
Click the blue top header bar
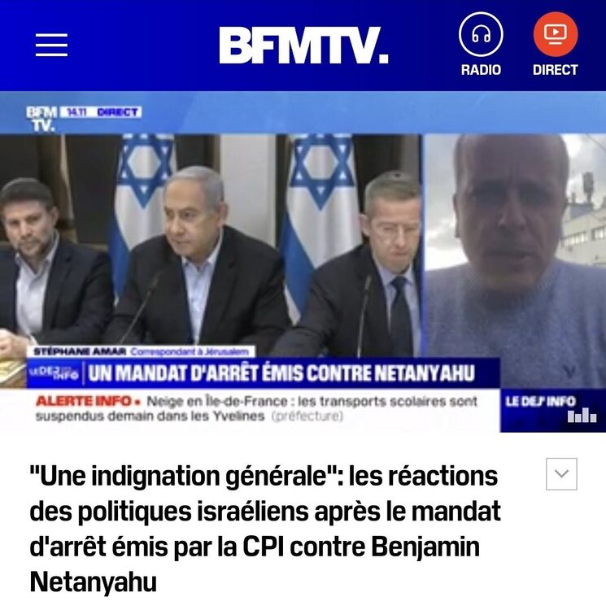(303, 46)
